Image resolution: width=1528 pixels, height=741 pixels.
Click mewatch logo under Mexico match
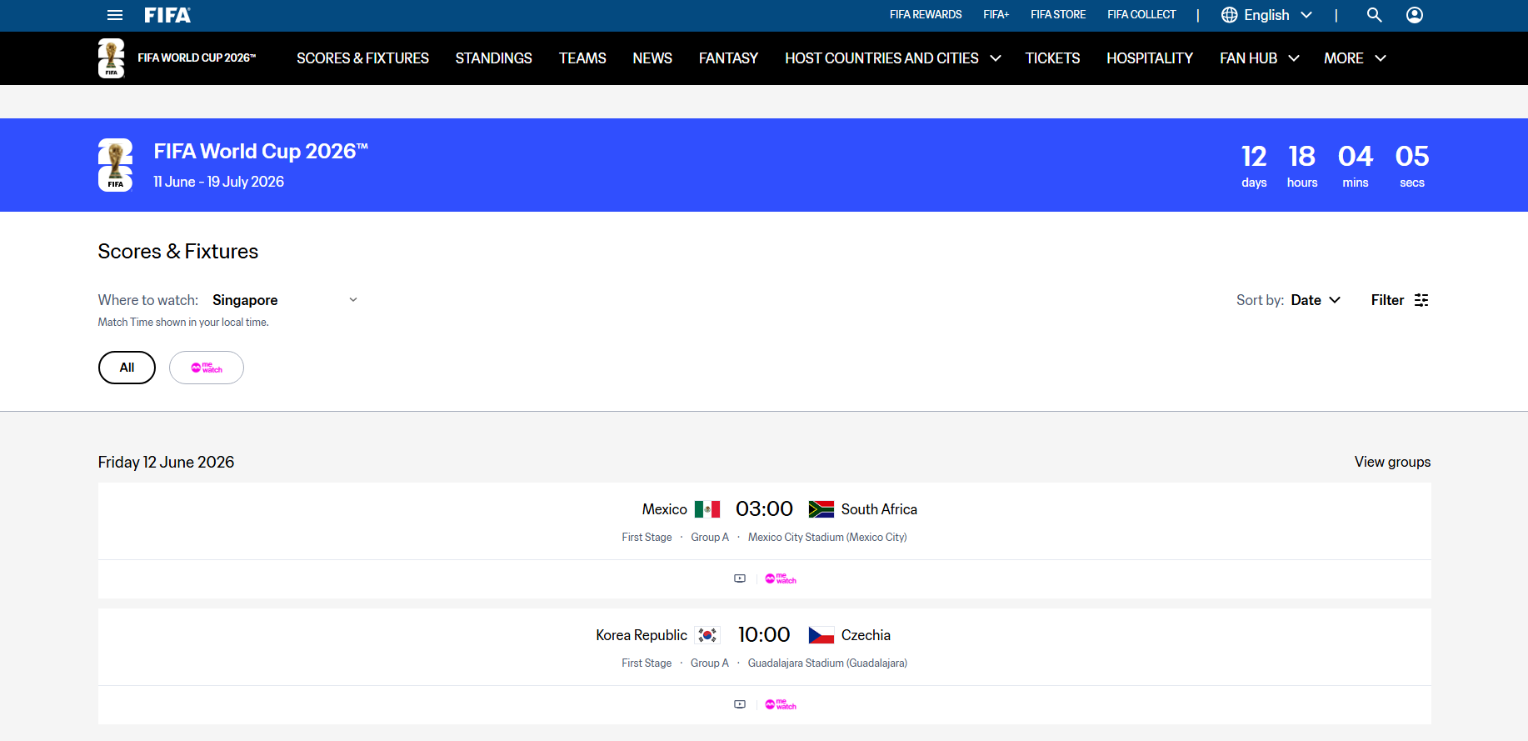click(x=781, y=578)
